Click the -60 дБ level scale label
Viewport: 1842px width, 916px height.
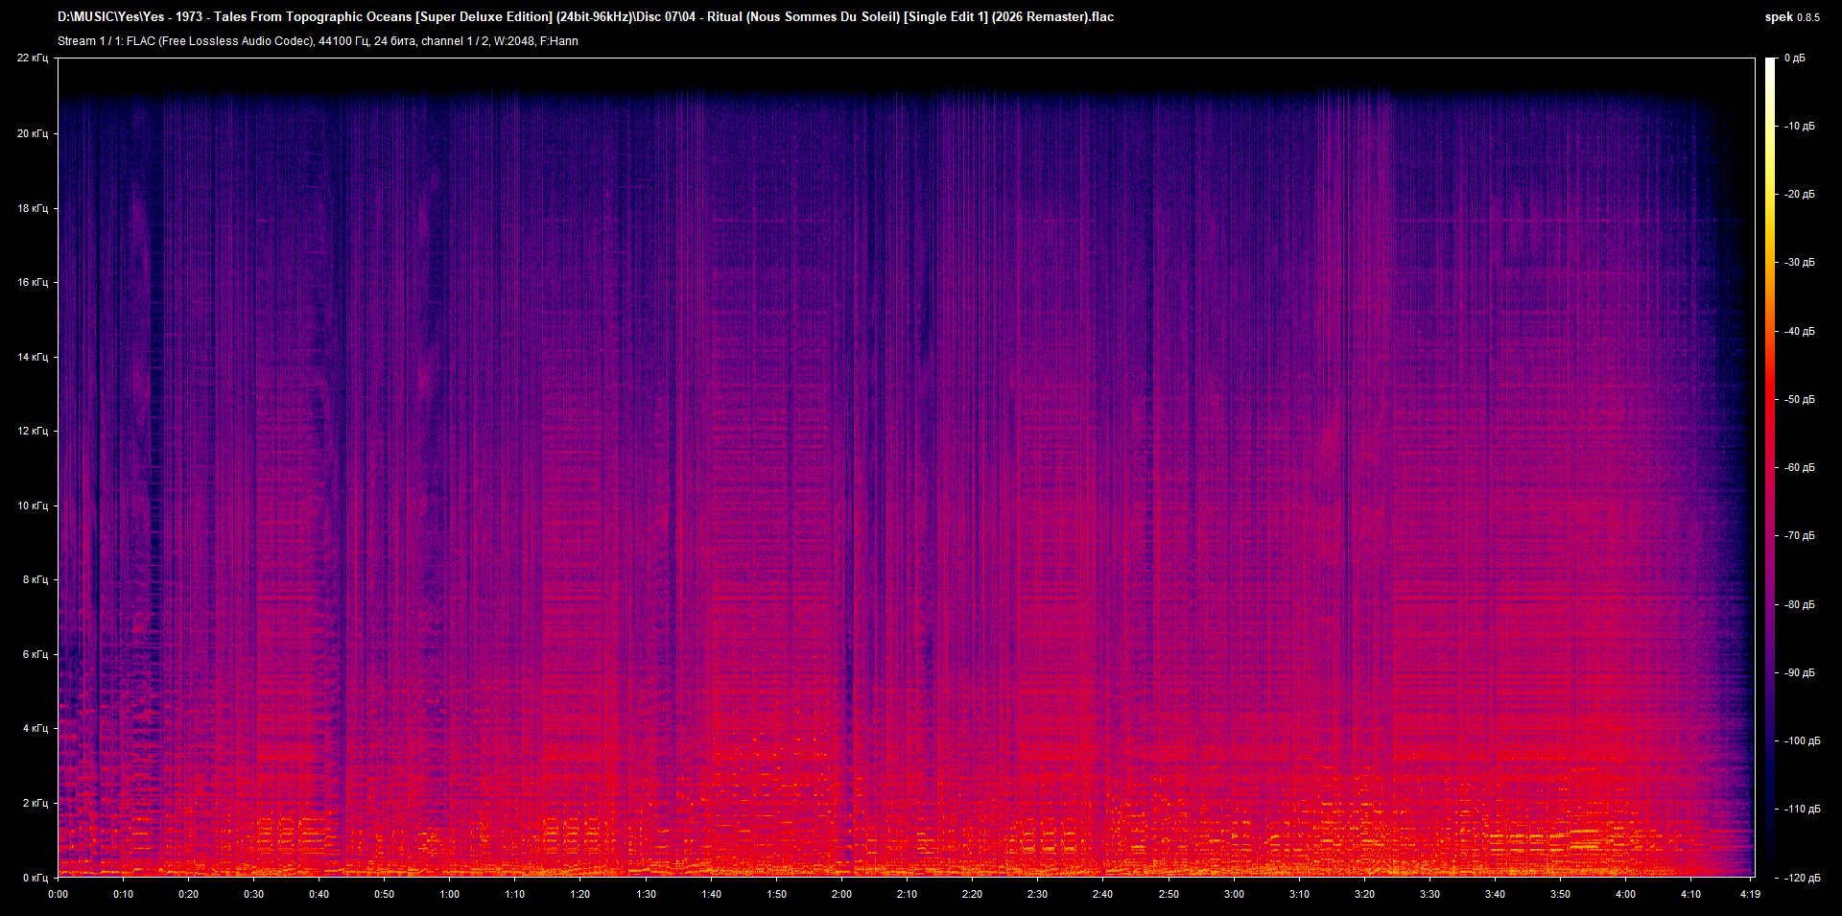(x=1799, y=467)
